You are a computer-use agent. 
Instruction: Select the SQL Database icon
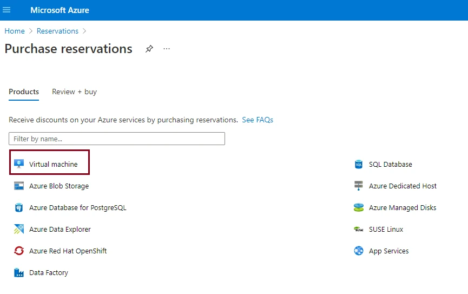click(359, 164)
